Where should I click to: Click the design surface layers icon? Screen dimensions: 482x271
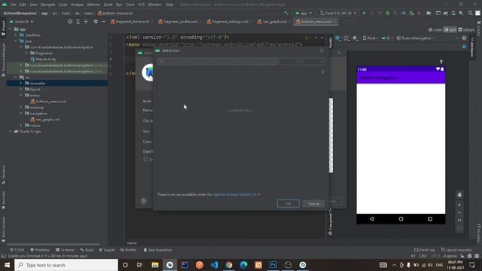(338, 38)
